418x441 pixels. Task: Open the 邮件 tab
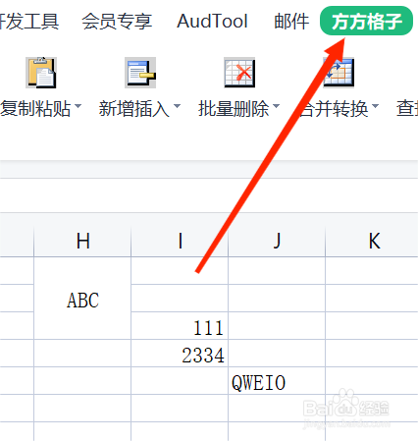(291, 22)
